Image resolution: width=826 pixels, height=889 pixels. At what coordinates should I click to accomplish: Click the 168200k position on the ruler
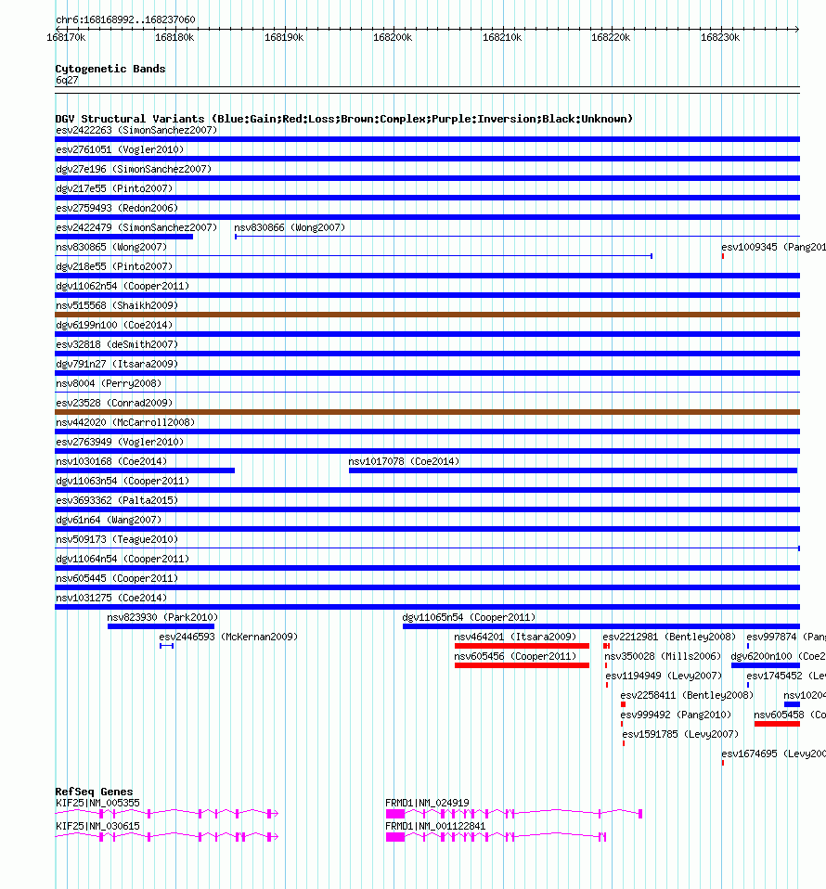[393, 37]
